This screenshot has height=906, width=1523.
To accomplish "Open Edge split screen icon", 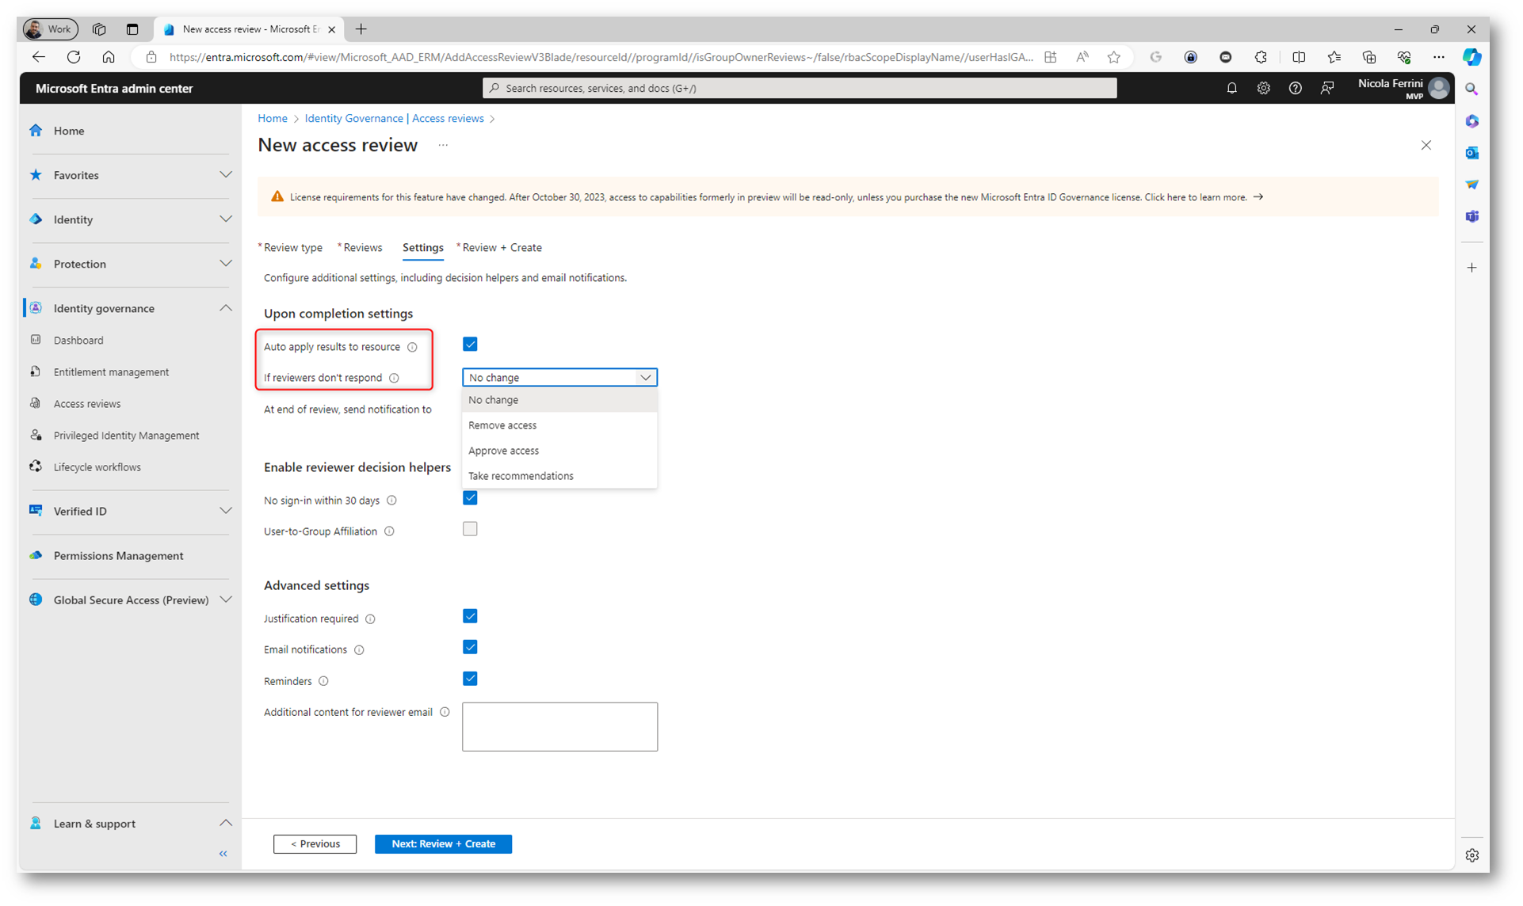I will (x=1299, y=57).
